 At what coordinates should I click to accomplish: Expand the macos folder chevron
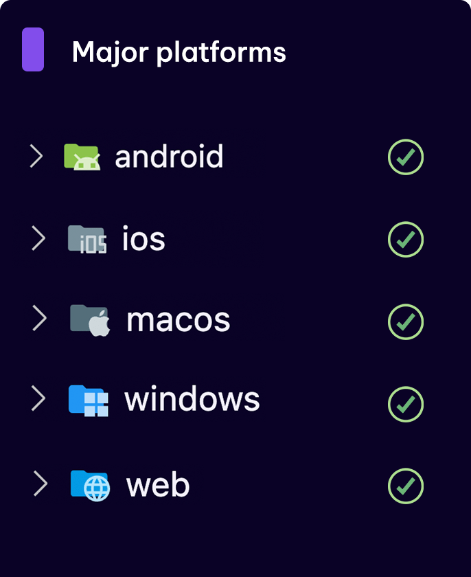tap(39, 318)
